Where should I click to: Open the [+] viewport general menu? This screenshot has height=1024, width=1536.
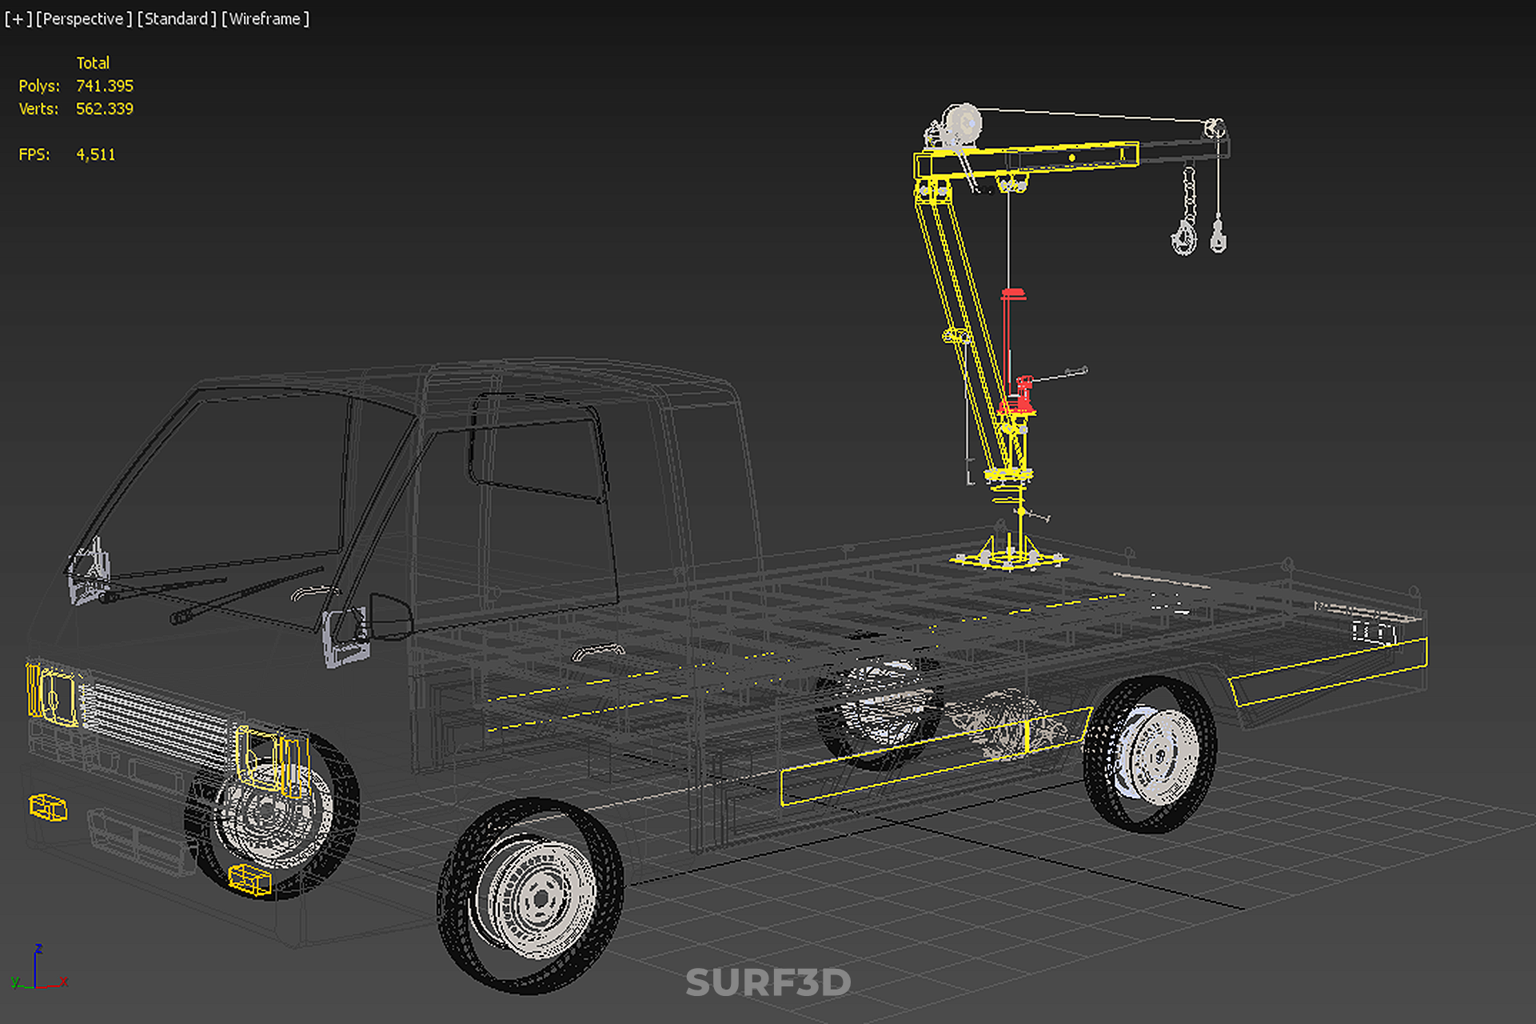18,18
